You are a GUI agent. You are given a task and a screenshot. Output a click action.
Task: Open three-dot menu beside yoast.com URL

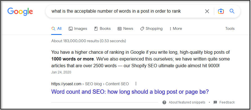136,84
